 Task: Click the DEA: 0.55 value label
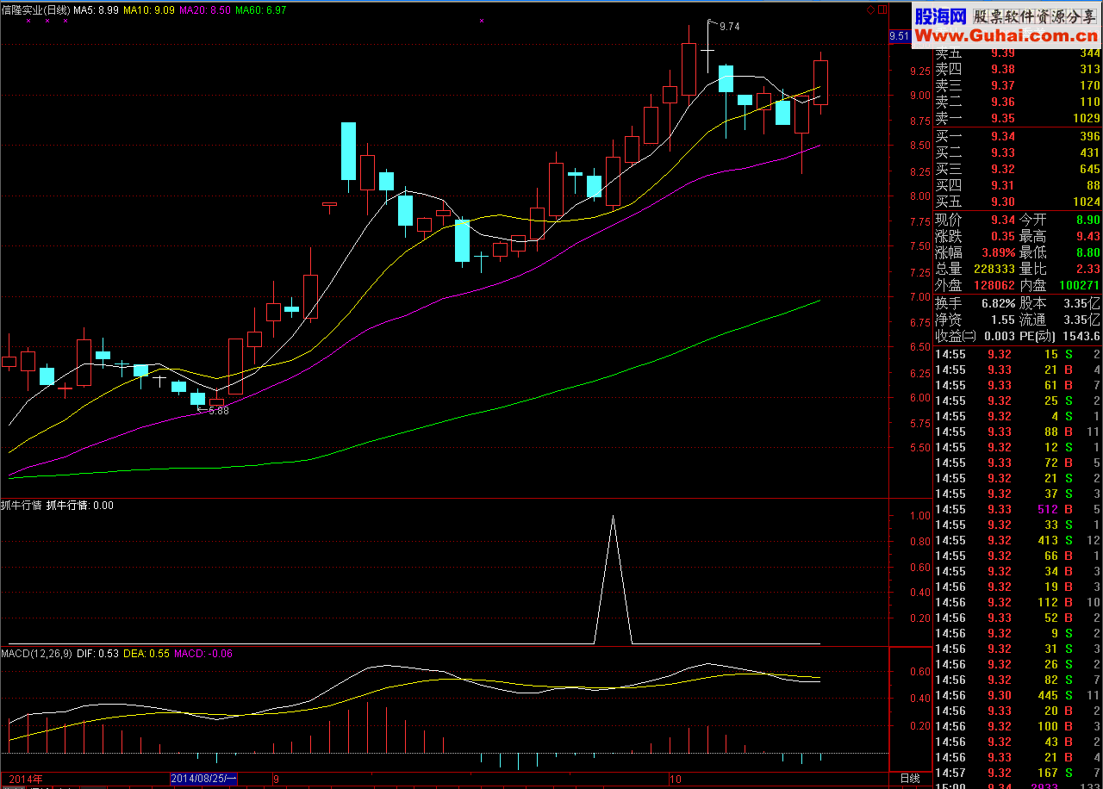[146, 654]
